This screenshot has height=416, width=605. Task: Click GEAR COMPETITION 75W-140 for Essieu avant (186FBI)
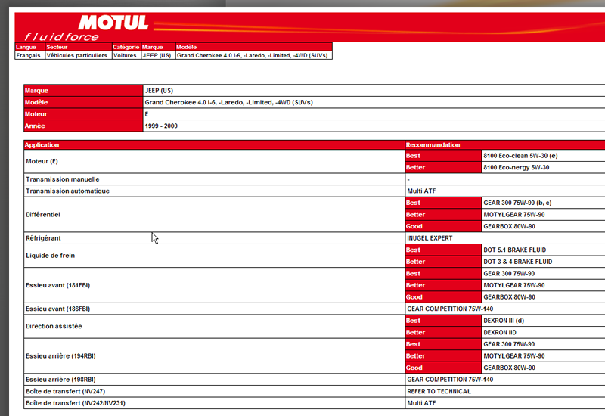pos(450,309)
